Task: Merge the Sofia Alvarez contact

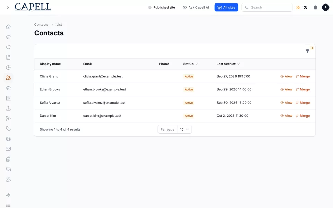Action: click(302, 103)
